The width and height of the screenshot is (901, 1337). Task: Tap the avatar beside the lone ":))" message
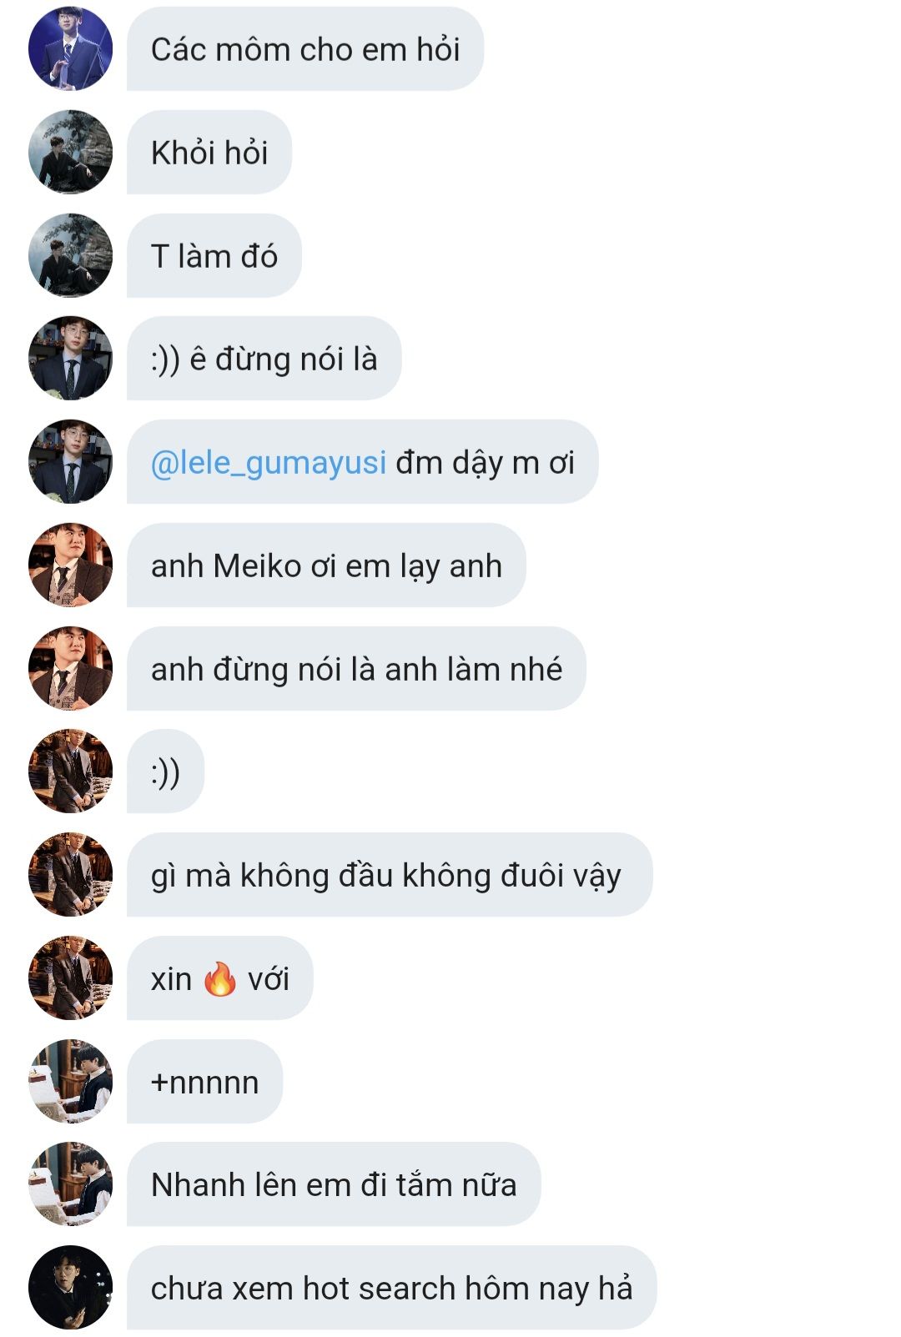click(x=70, y=771)
